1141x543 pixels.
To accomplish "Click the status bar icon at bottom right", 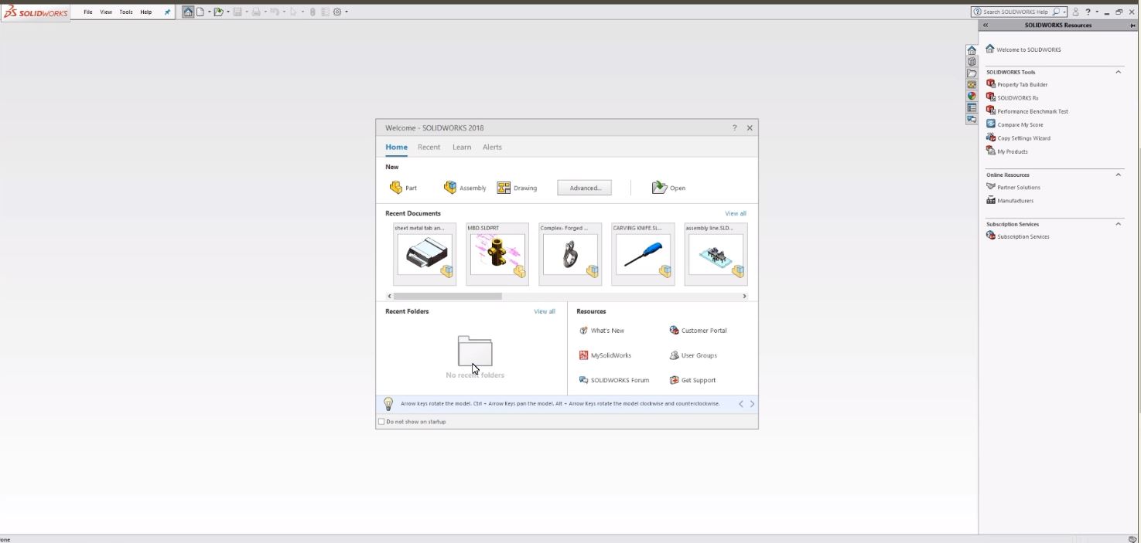I will (1132, 539).
